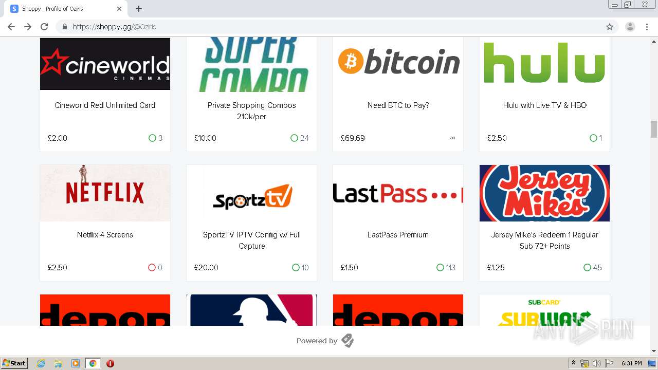658x370 pixels.
Task: Open the Netflix 4 Screens product
Action: [x=105, y=235]
